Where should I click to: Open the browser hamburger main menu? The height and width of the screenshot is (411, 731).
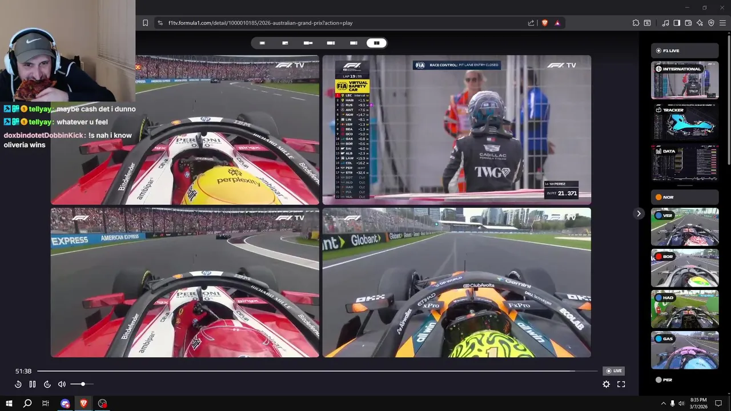(722, 23)
